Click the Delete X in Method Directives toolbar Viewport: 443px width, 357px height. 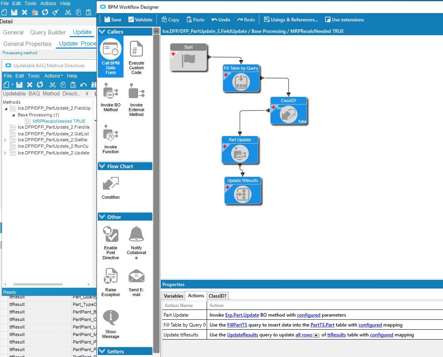(x=30, y=84)
